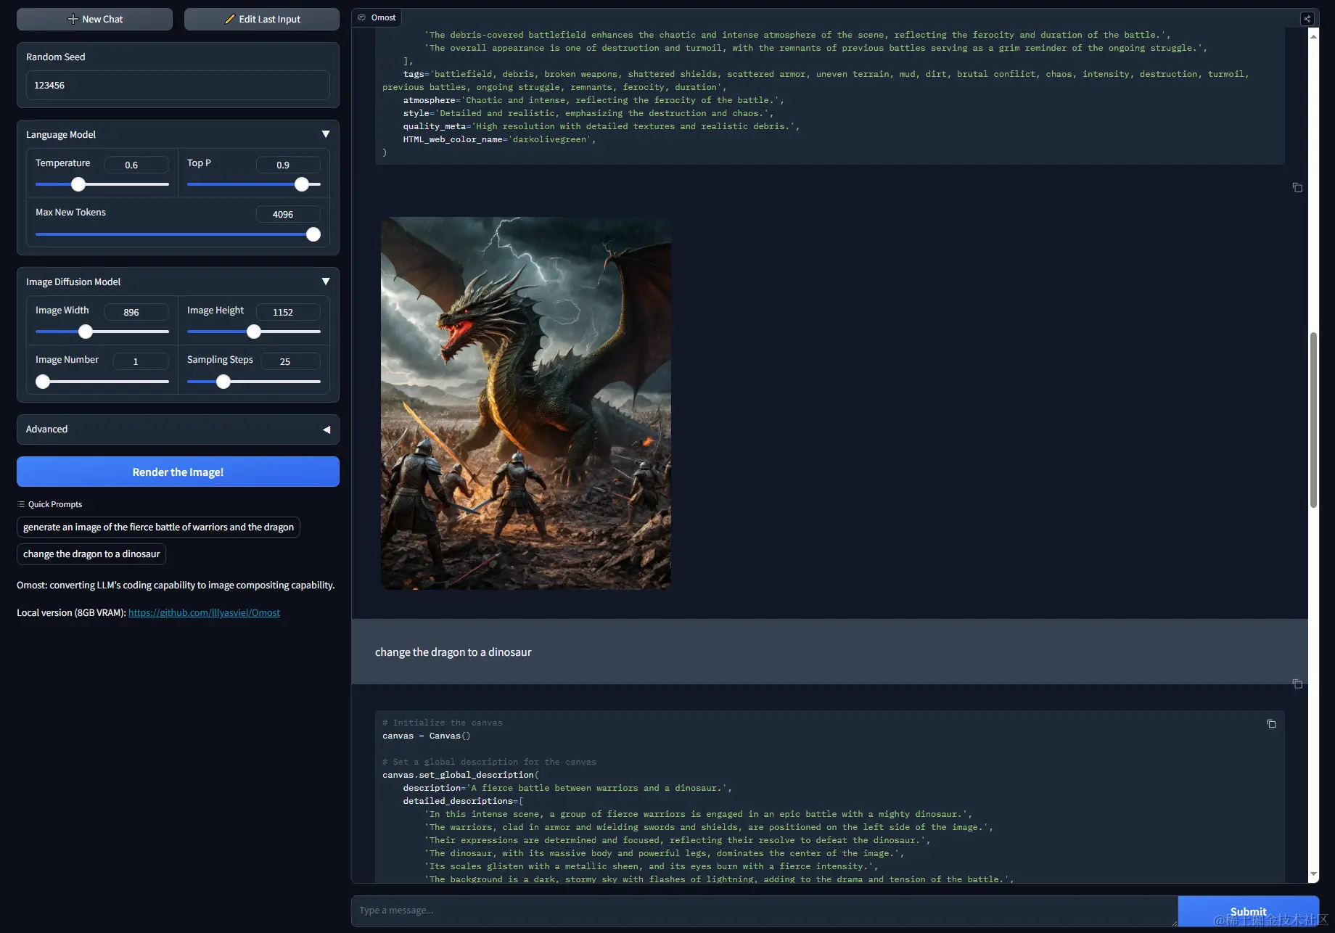Click the Type a message input field

coord(764,911)
